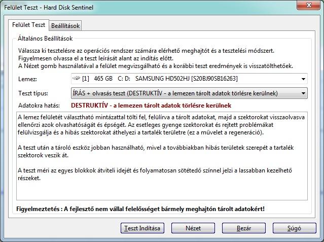Image resolution: width=324 pixels, height=242 pixels.
Task: Expand the Teszt típus dropdown arrow
Action: coord(303,93)
